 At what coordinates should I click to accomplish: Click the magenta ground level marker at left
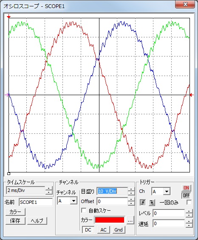click(7, 95)
